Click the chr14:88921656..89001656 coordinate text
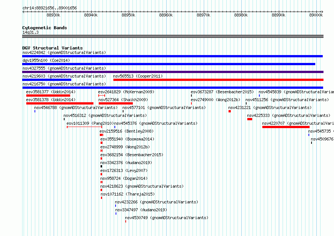 (x=50, y=8)
